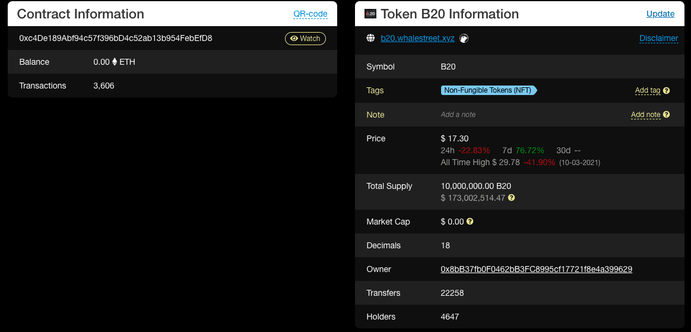Click the total supply 10,000,000.00 B20
Image resolution: width=691 pixels, height=332 pixels.
pos(476,186)
